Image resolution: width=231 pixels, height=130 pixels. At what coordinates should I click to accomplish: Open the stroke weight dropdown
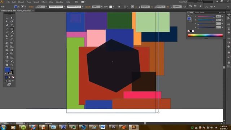(x=46, y=7)
